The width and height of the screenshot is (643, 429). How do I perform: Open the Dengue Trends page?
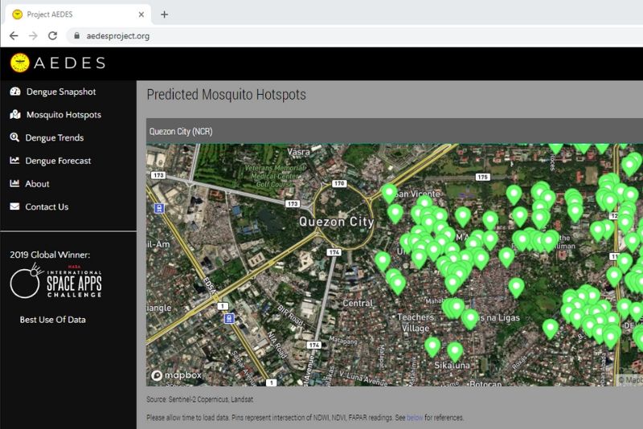click(55, 137)
